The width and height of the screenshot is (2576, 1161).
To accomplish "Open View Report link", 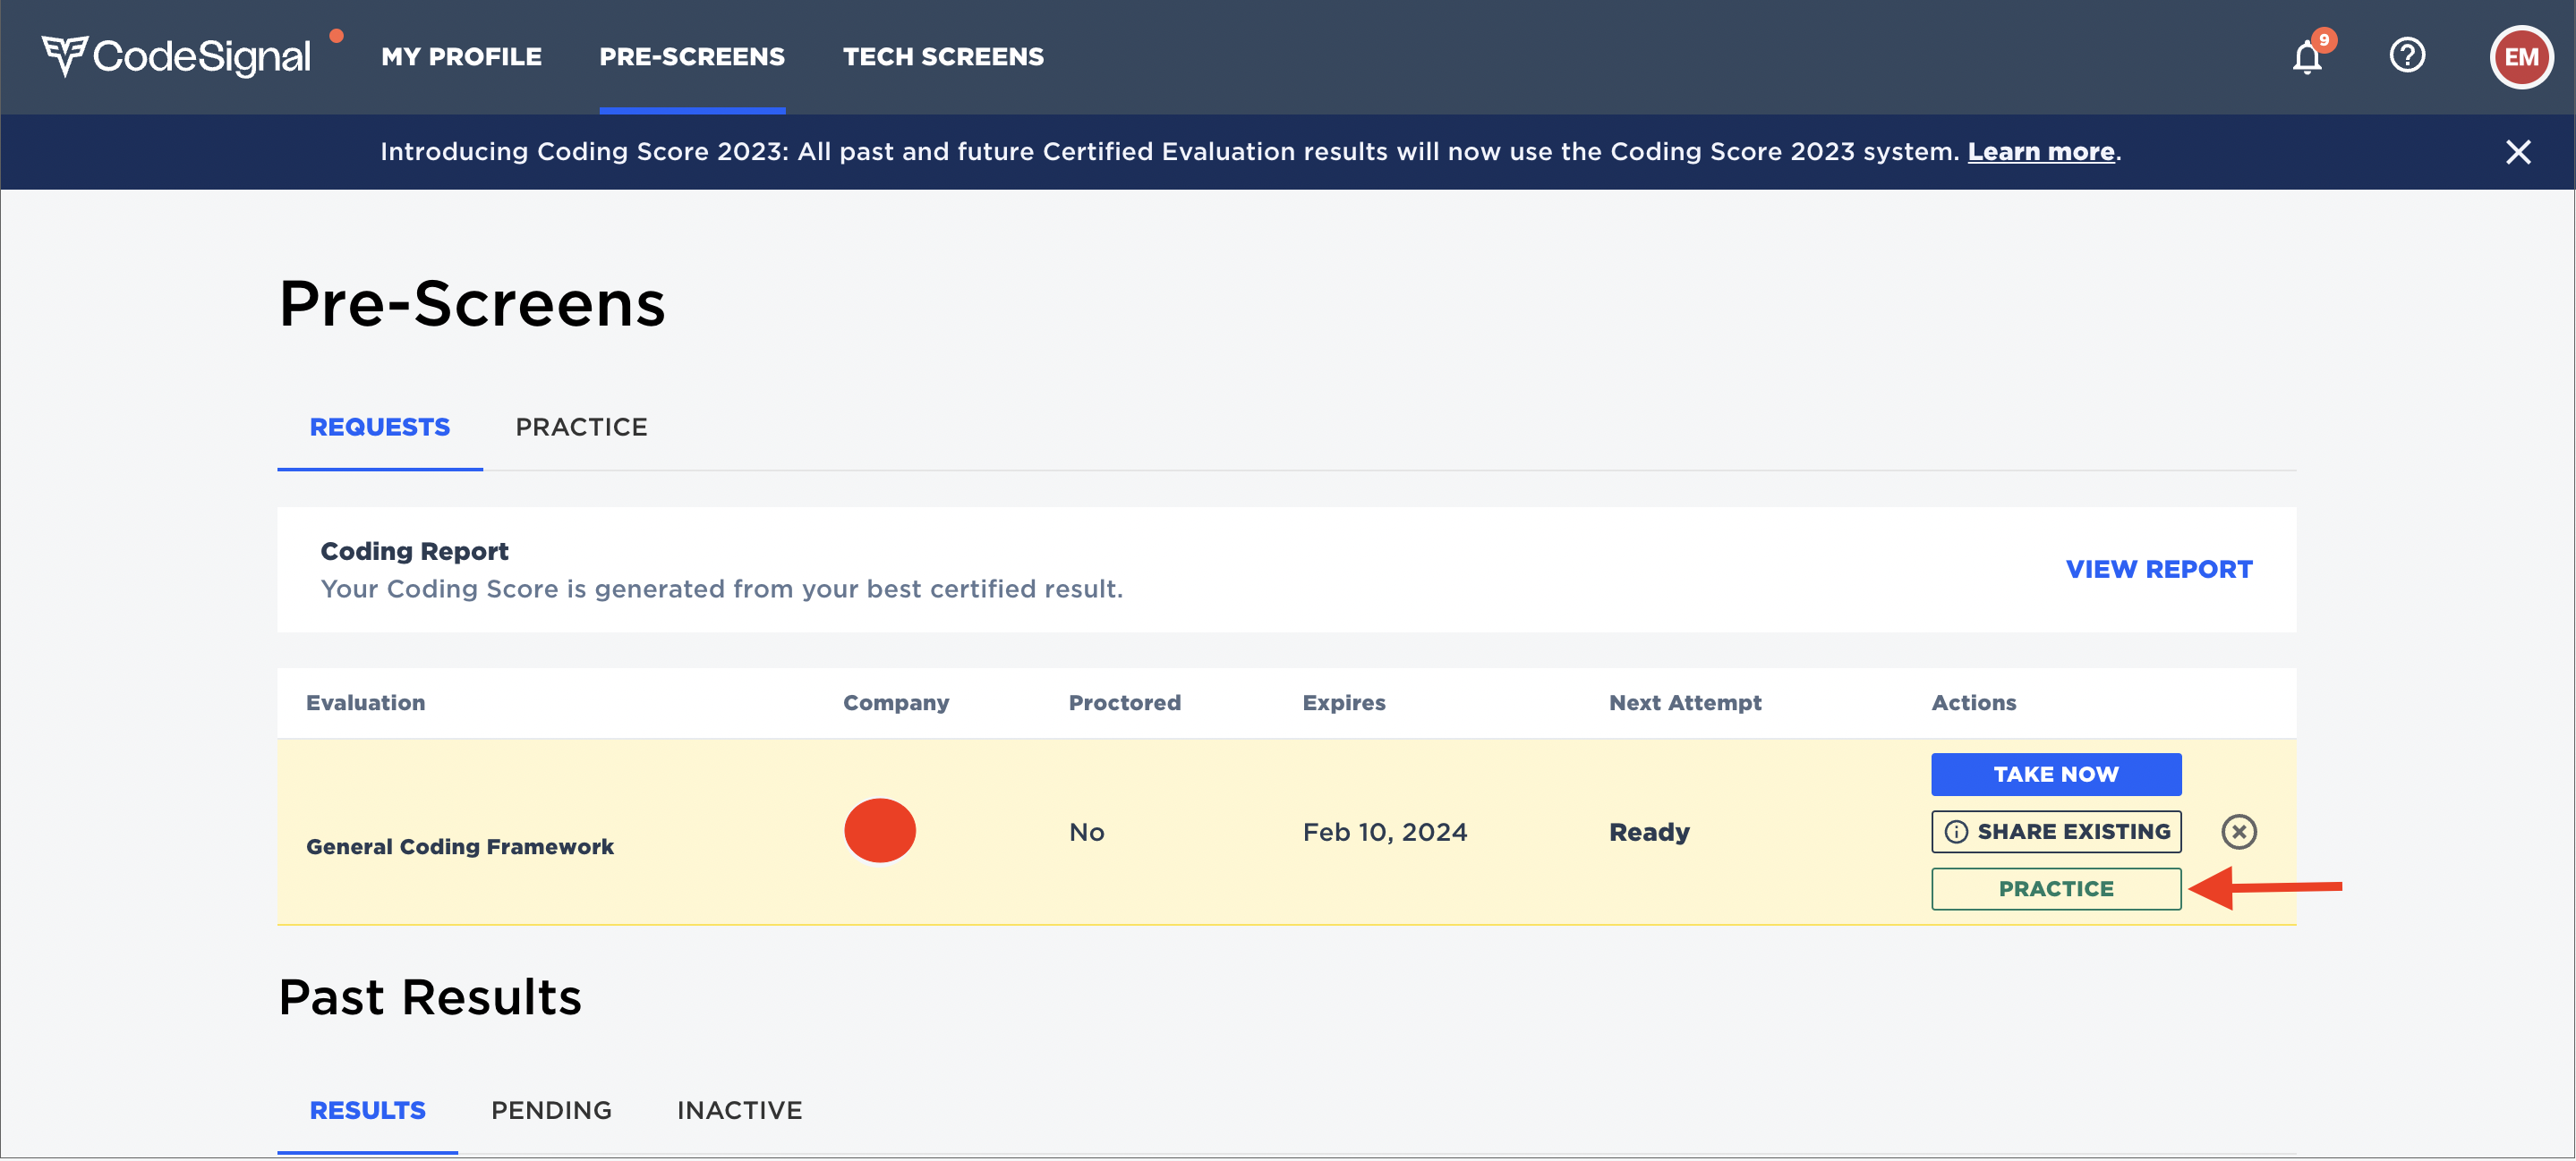I will pos(2158,570).
